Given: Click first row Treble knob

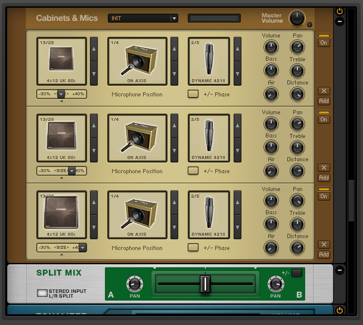Looking at the screenshot, I should pos(297,71).
